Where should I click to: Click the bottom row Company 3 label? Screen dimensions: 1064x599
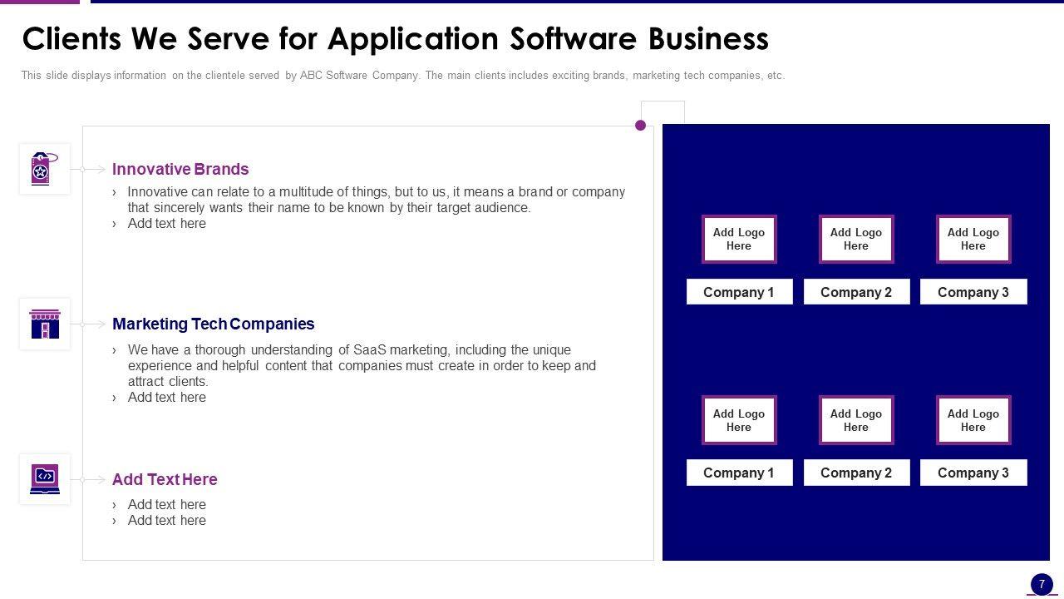pyautogui.click(x=973, y=473)
